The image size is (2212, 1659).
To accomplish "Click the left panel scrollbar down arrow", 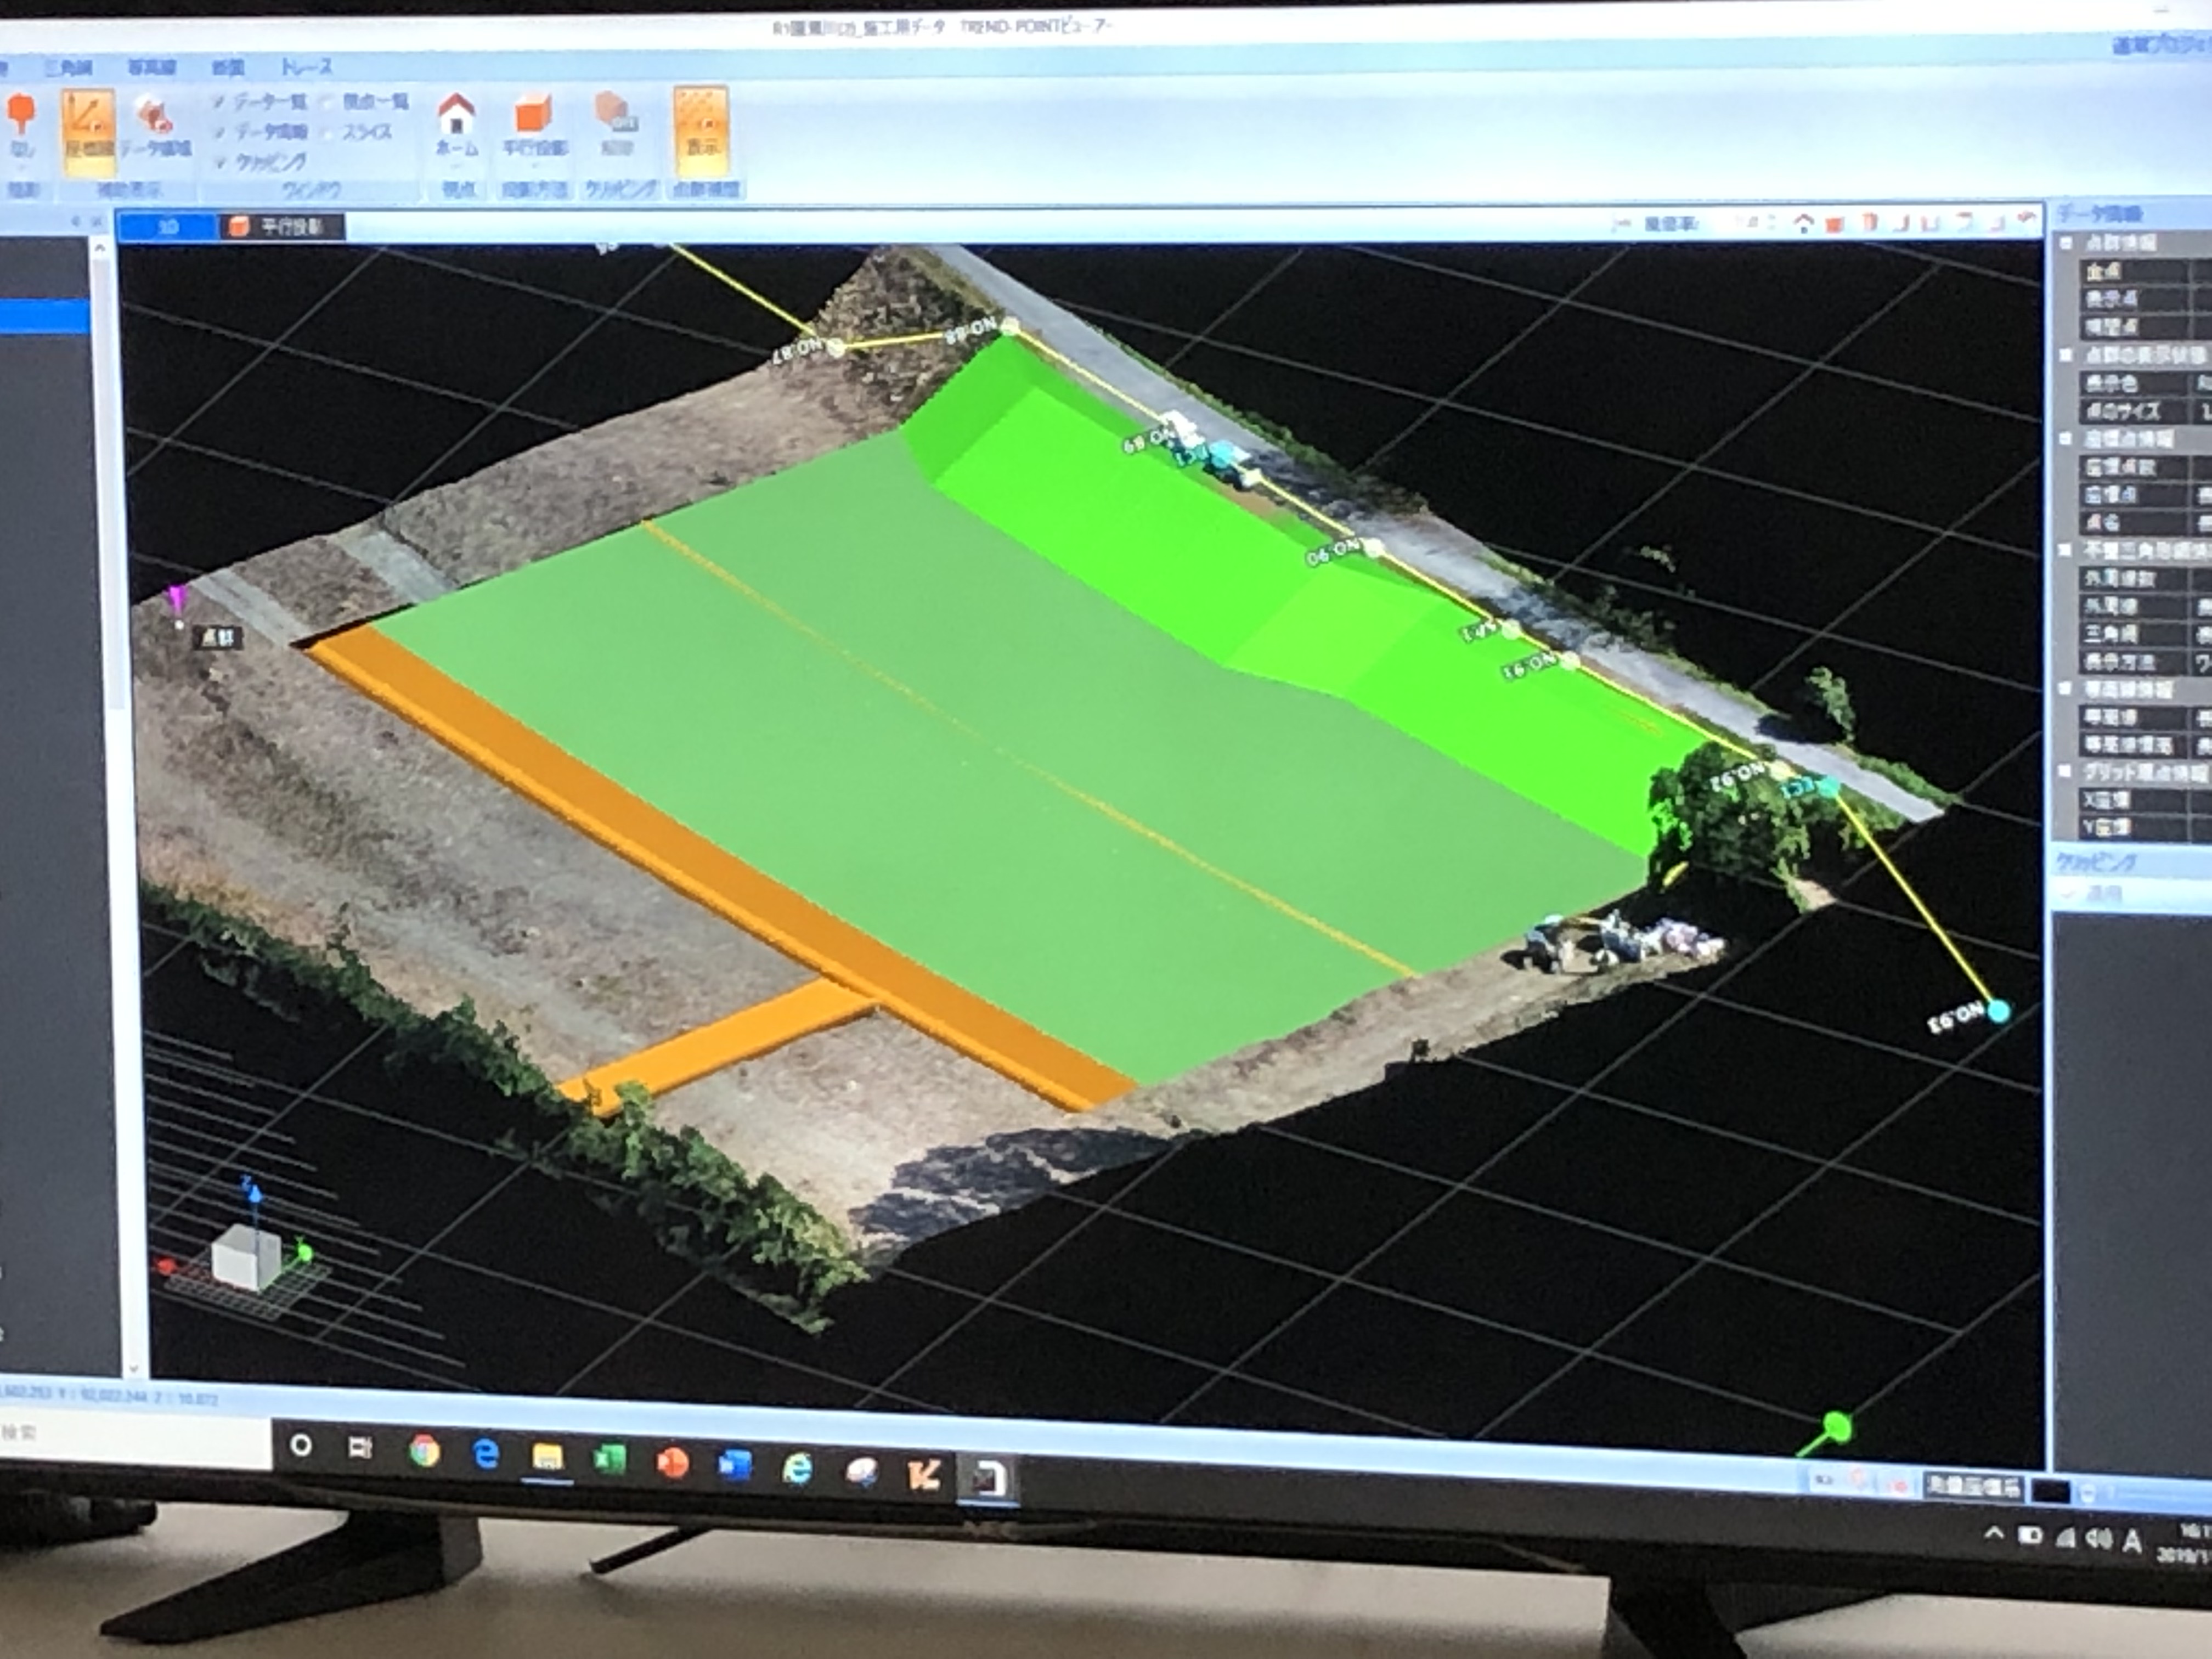I will click(134, 1368).
